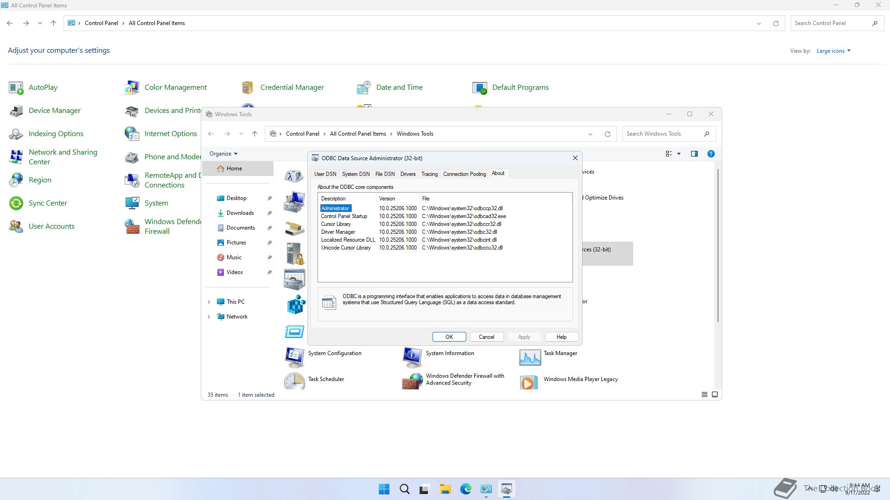
Task: Expand This PC in navigation pane
Action: coord(209,302)
